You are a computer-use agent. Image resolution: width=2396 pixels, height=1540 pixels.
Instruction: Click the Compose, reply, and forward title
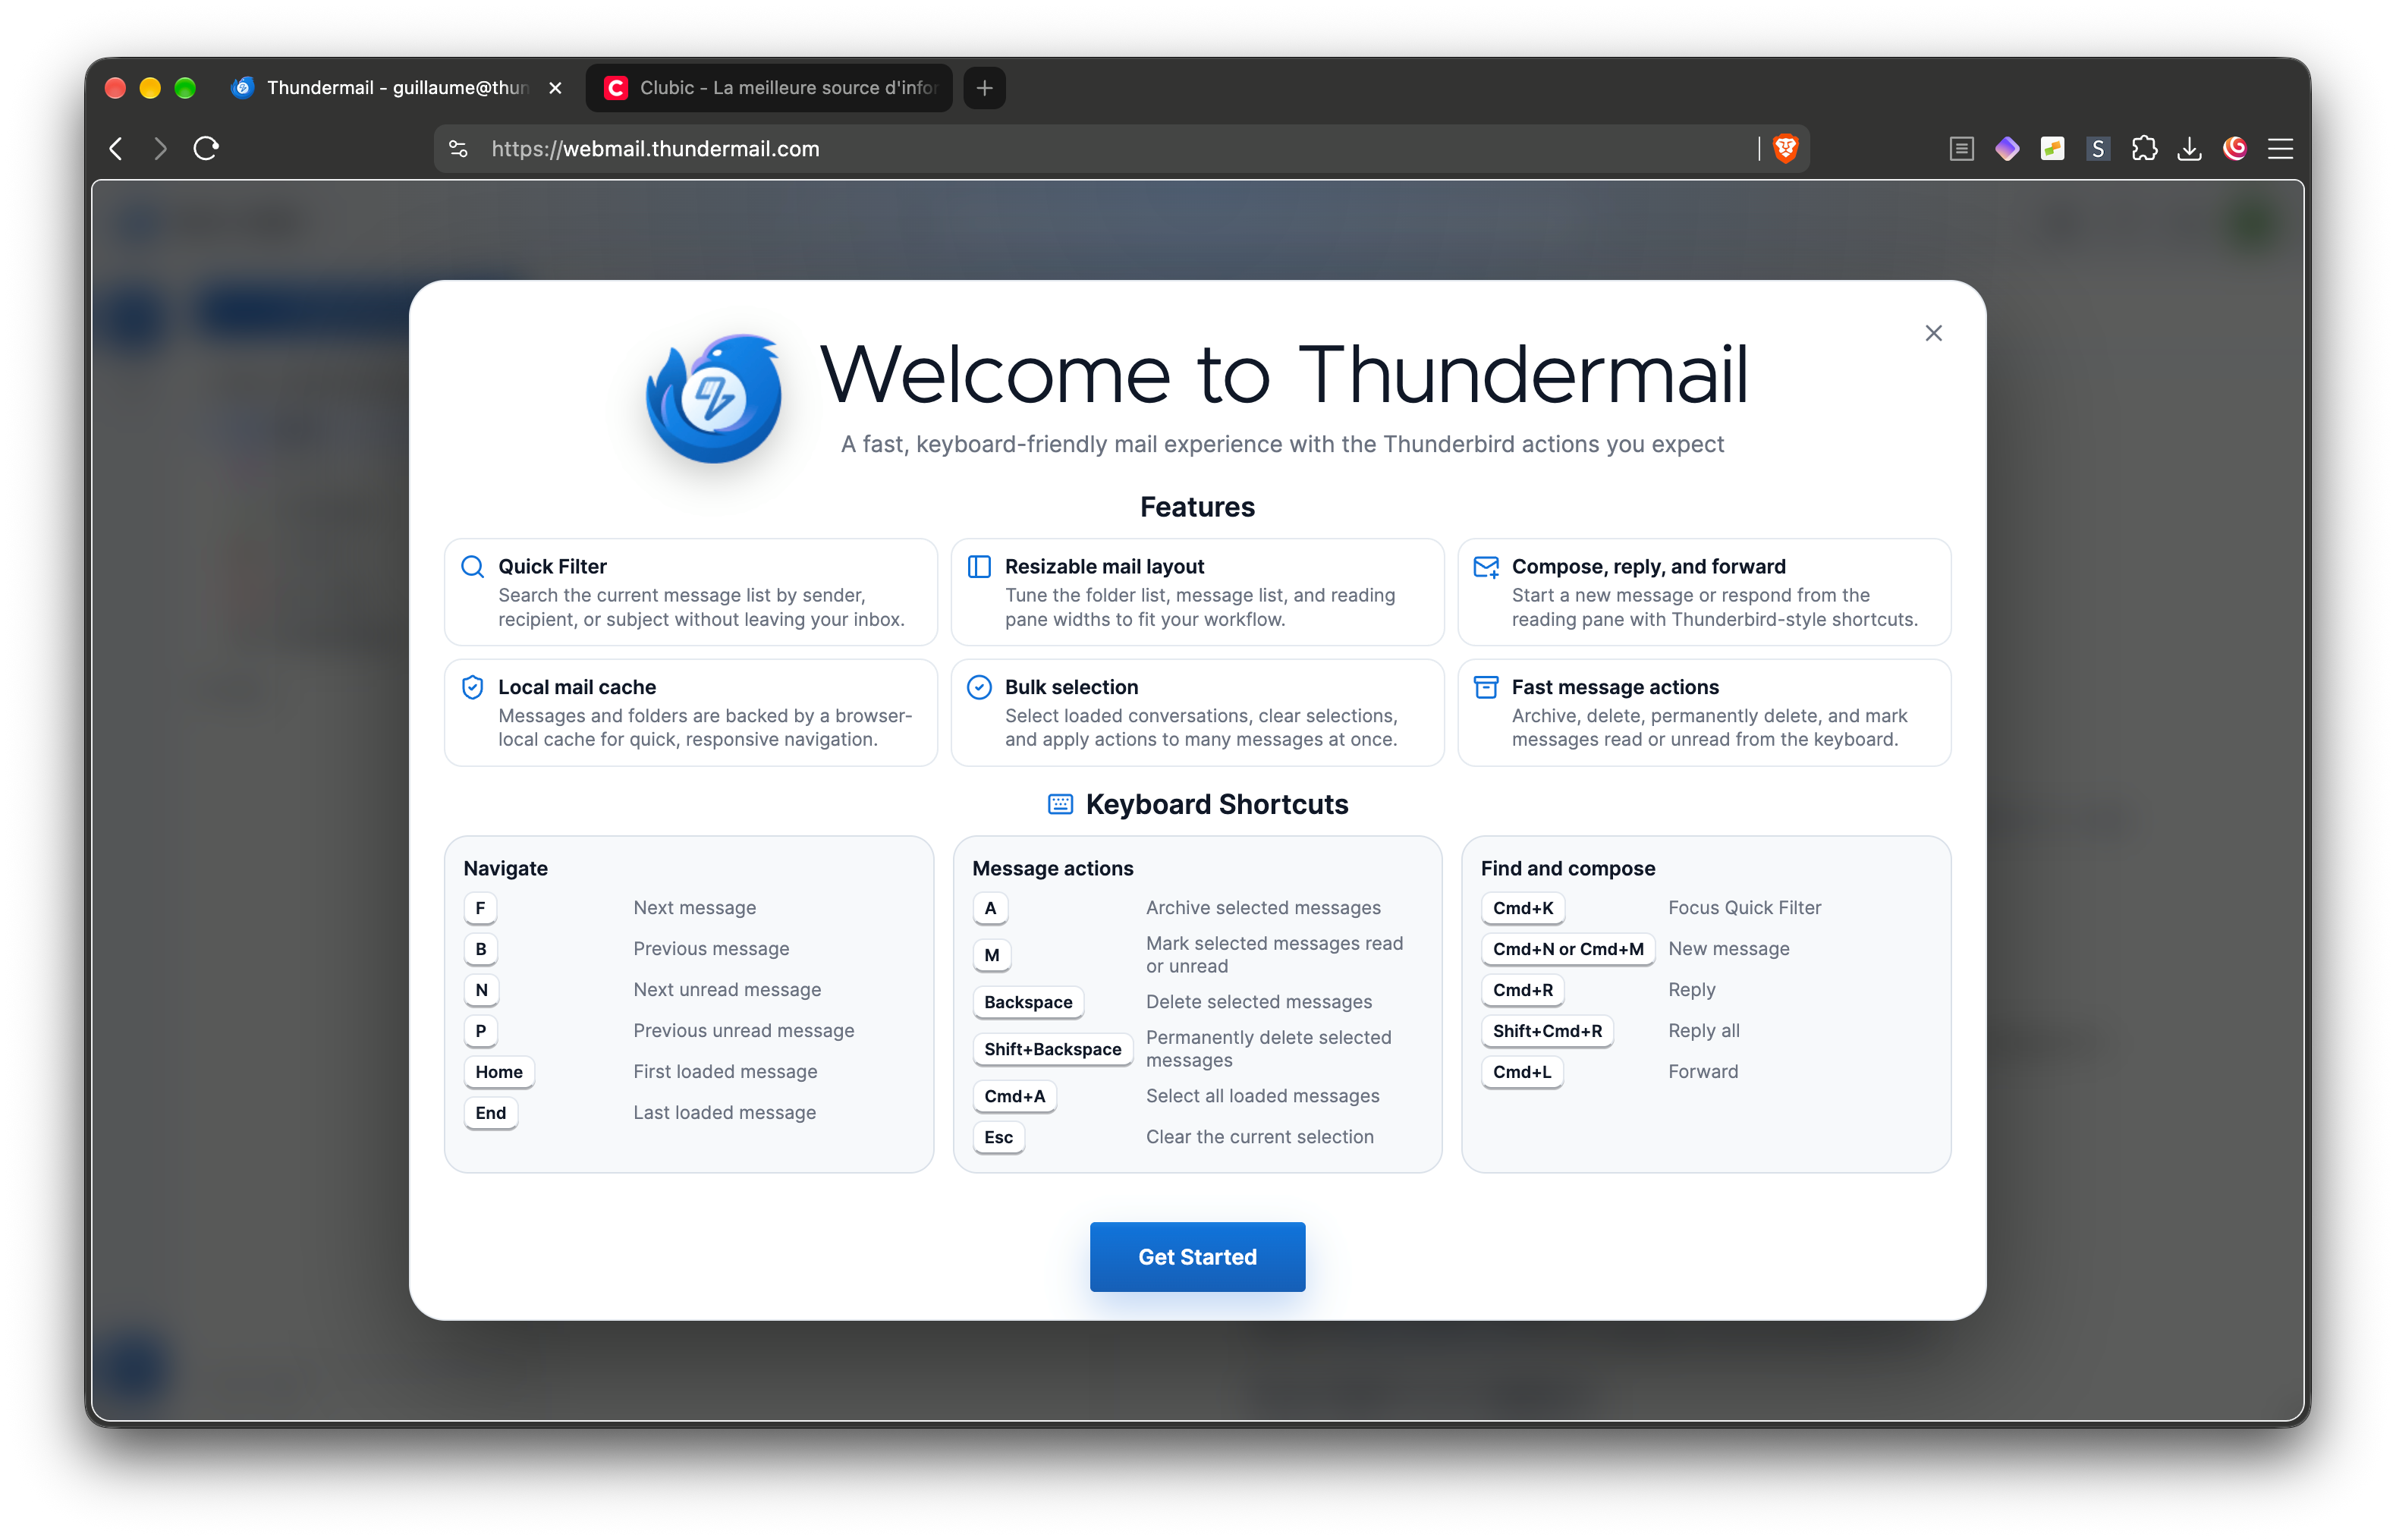pyautogui.click(x=1648, y=566)
